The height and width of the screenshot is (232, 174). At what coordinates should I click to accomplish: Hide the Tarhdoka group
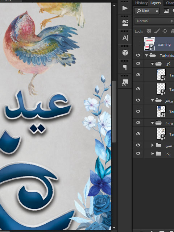point(138,55)
